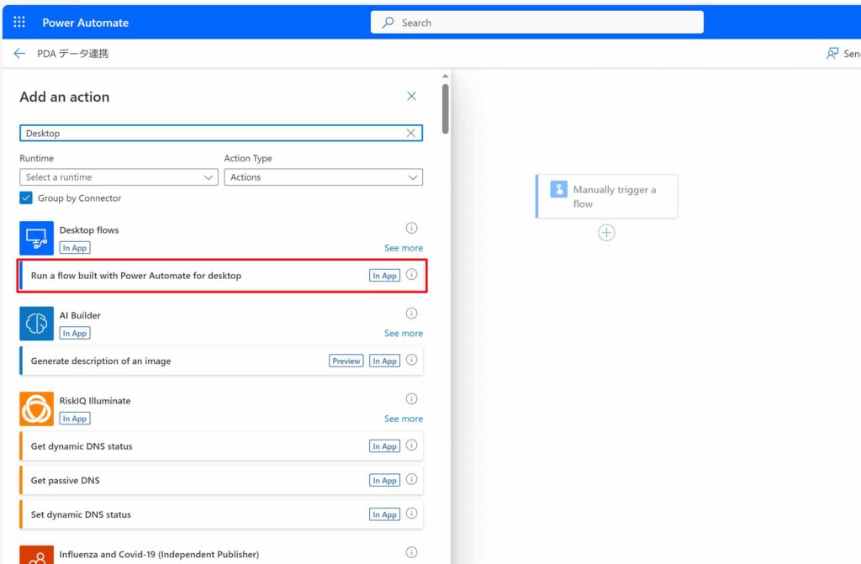The height and width of the screenshot is (564, 861).
Task: Click the PDA データ連携 flow name
Action: [x=73, y=53]
